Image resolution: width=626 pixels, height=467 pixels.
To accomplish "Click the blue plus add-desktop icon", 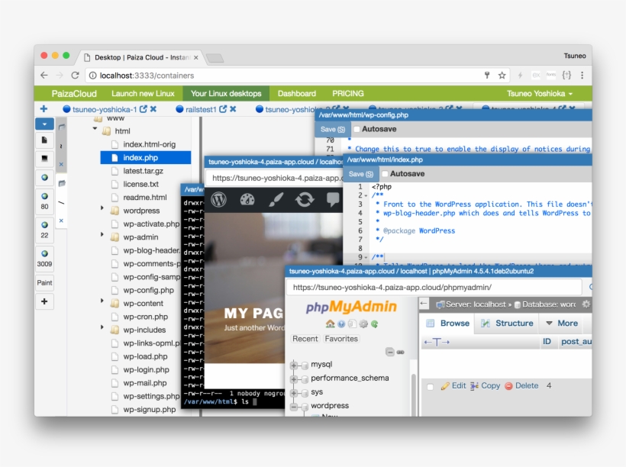I will [x=44, y=109].
